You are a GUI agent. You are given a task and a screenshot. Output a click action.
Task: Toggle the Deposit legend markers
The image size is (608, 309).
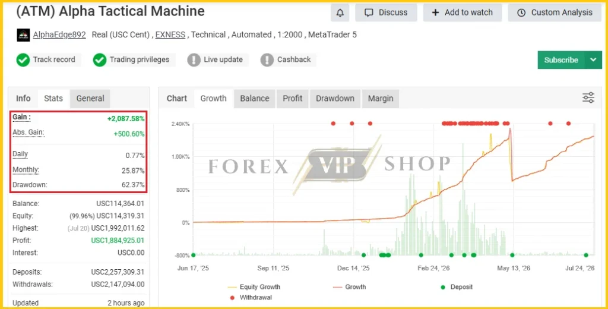click(457, 287)
